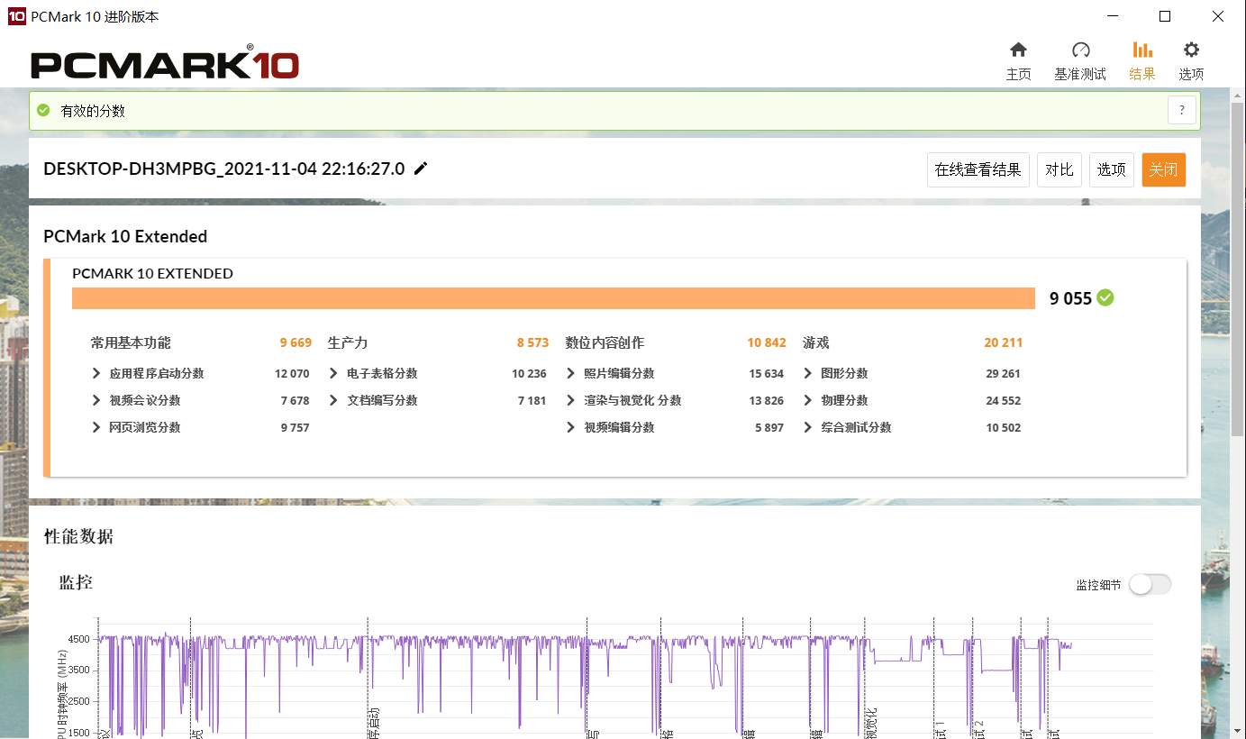The image size is (1246, 739).
Task: Click the 对比 compare button
Action: [x=1060, y=169]
